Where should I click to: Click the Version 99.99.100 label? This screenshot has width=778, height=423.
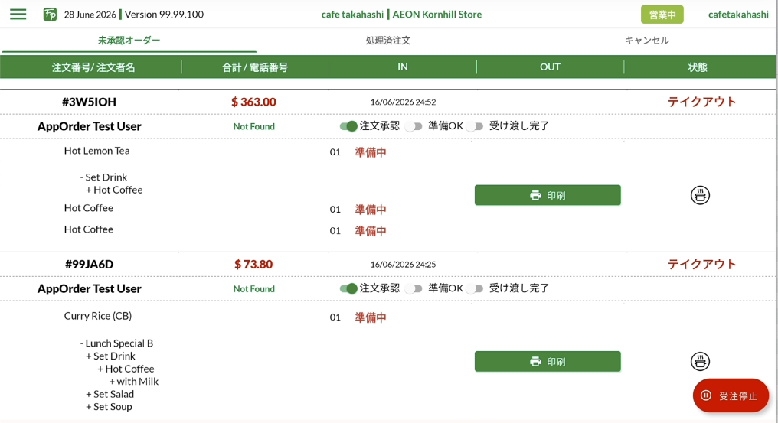tap(164, 15)
